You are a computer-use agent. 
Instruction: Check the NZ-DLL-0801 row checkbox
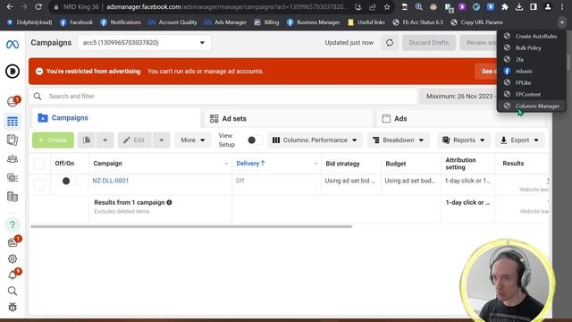pos(39,184)
